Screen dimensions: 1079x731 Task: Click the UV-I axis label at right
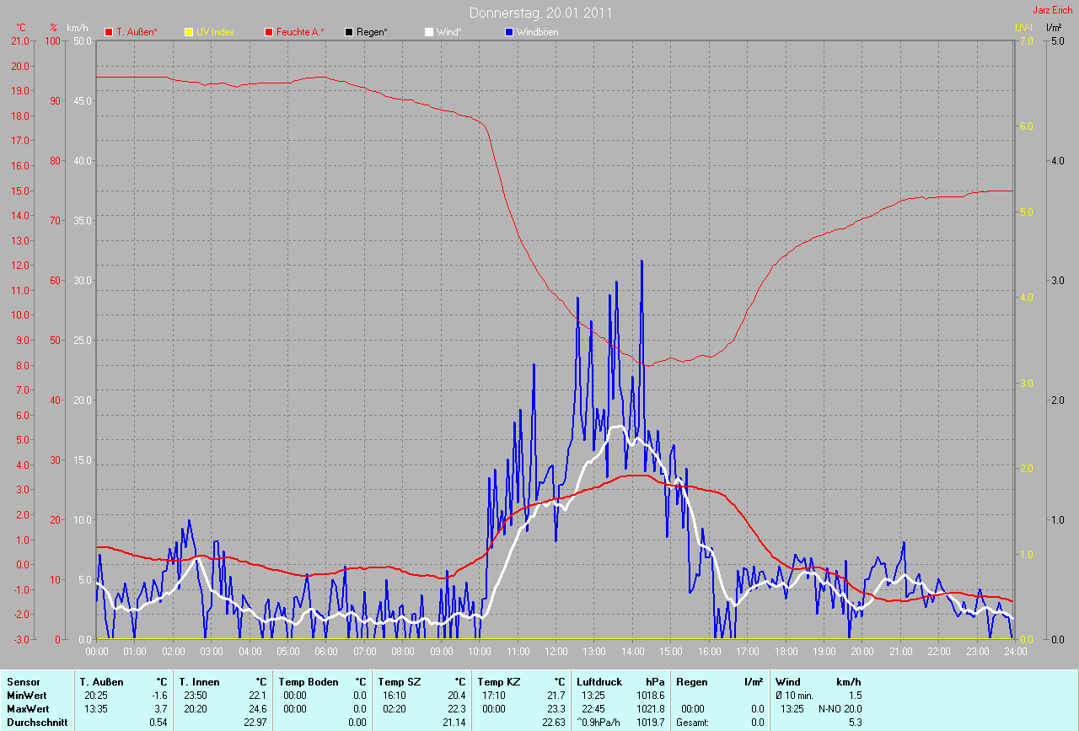[1023, 28]
